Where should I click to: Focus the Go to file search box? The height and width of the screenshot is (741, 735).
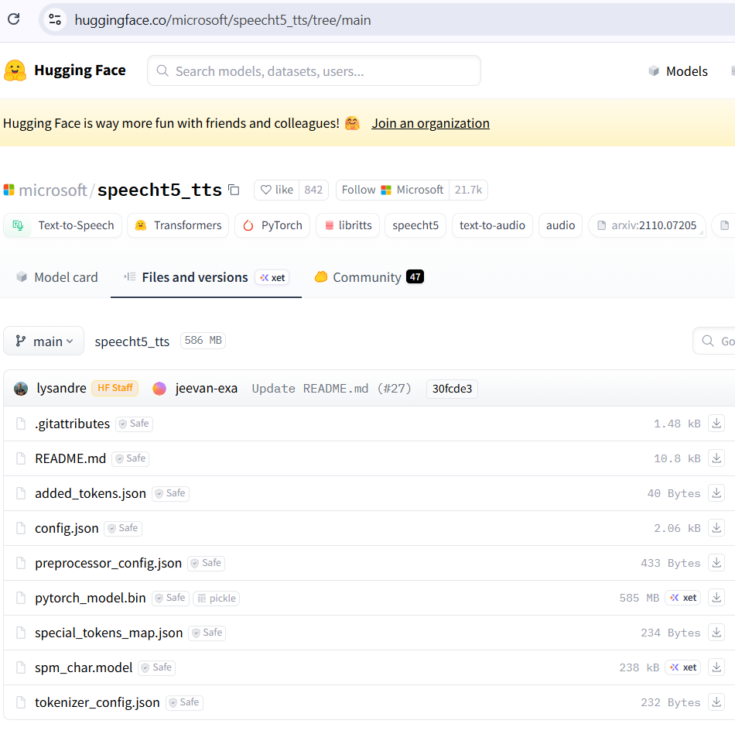pos(714,341)
